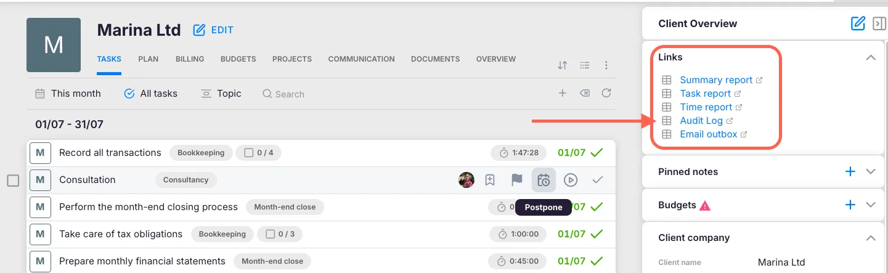Screen dimensions: 888x273
Task: Mark Consultation task complete with checkmark
Action: (x=597, y=180)
